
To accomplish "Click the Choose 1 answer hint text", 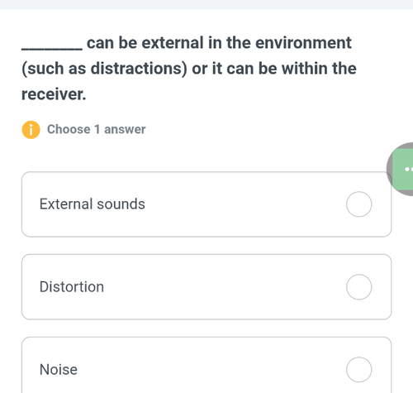I will tap(97, 129).
